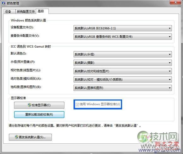Expand 永恒(照片图像) dropdown

122,63
